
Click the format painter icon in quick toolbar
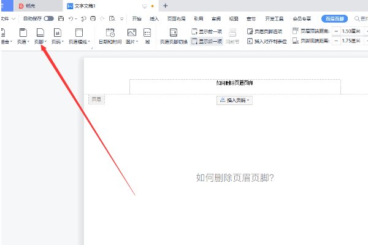[83, 18]
